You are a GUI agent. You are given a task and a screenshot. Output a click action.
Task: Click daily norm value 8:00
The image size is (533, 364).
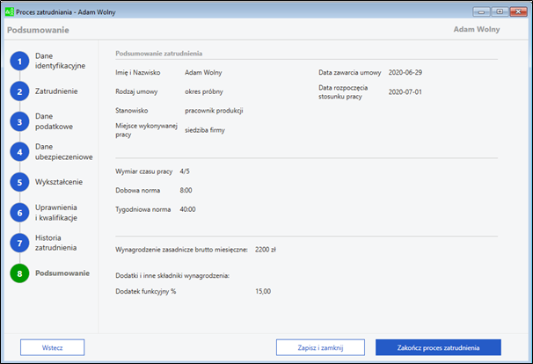click(x=186, y=190)
